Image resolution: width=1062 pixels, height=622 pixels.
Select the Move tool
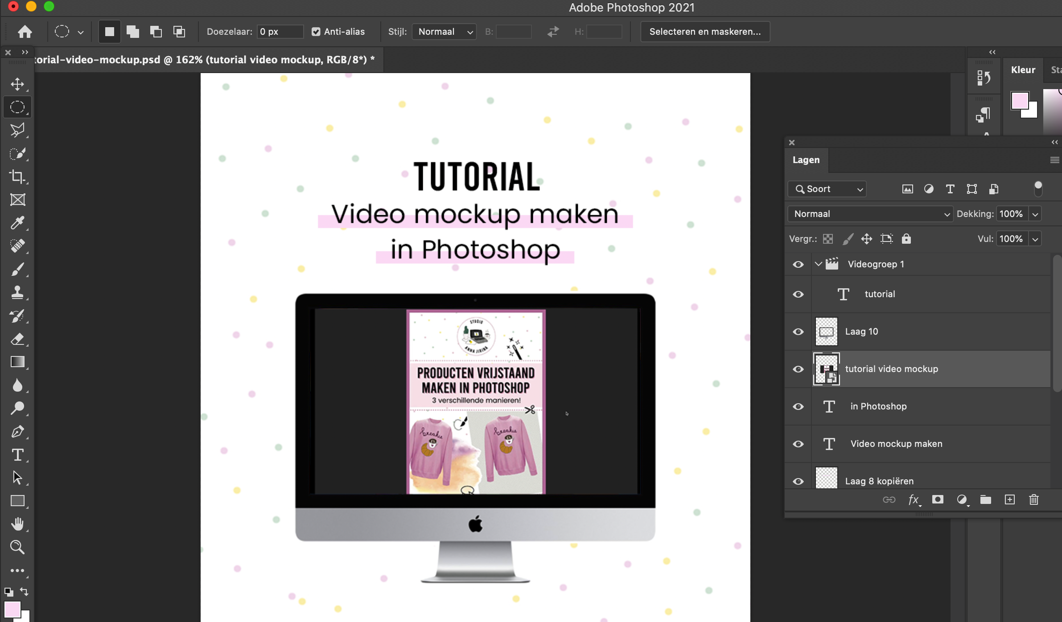(17, 83)
